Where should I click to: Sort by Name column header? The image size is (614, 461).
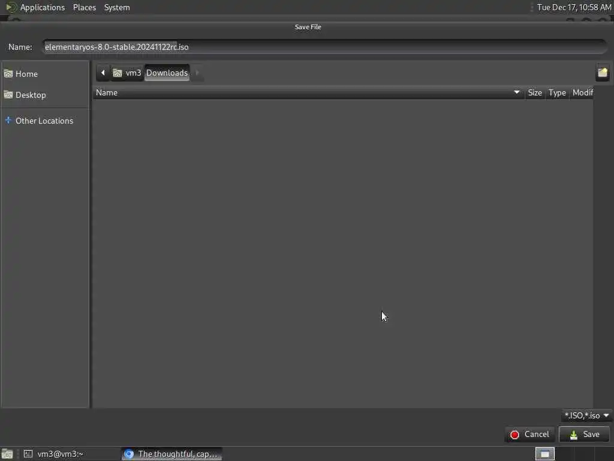[x=308, y=92]
